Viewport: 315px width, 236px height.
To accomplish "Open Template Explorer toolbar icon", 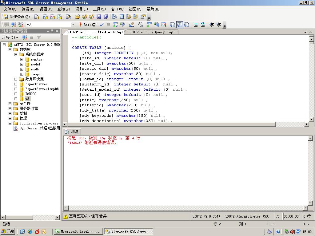I will 136,17.
